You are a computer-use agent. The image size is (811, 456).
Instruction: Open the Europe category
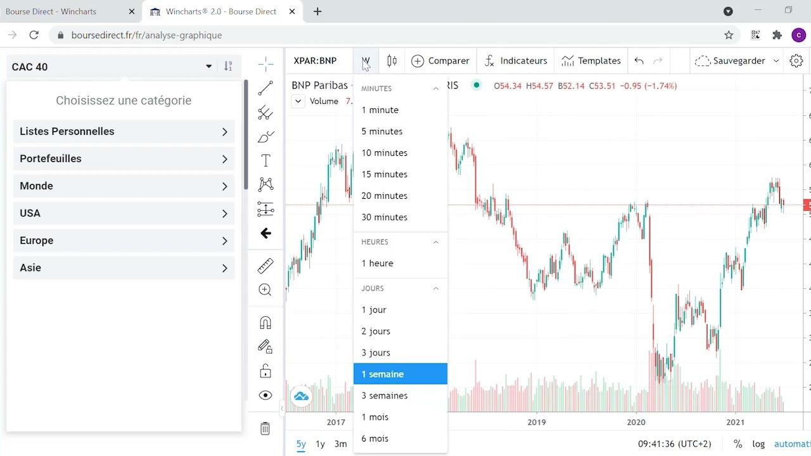click(x=124, y=241)
